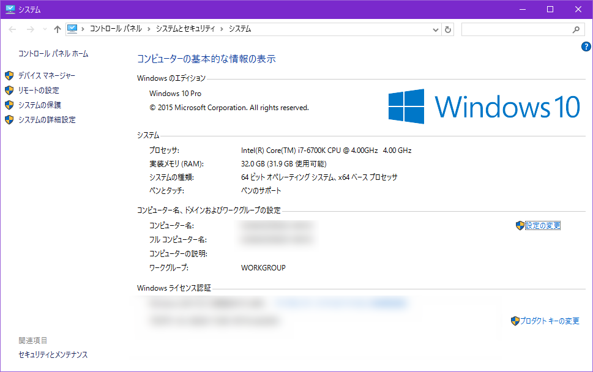The image size is (593, 372).
Task: Click the shield icon beside システムの詳細設定
Action: click(9, 120)
